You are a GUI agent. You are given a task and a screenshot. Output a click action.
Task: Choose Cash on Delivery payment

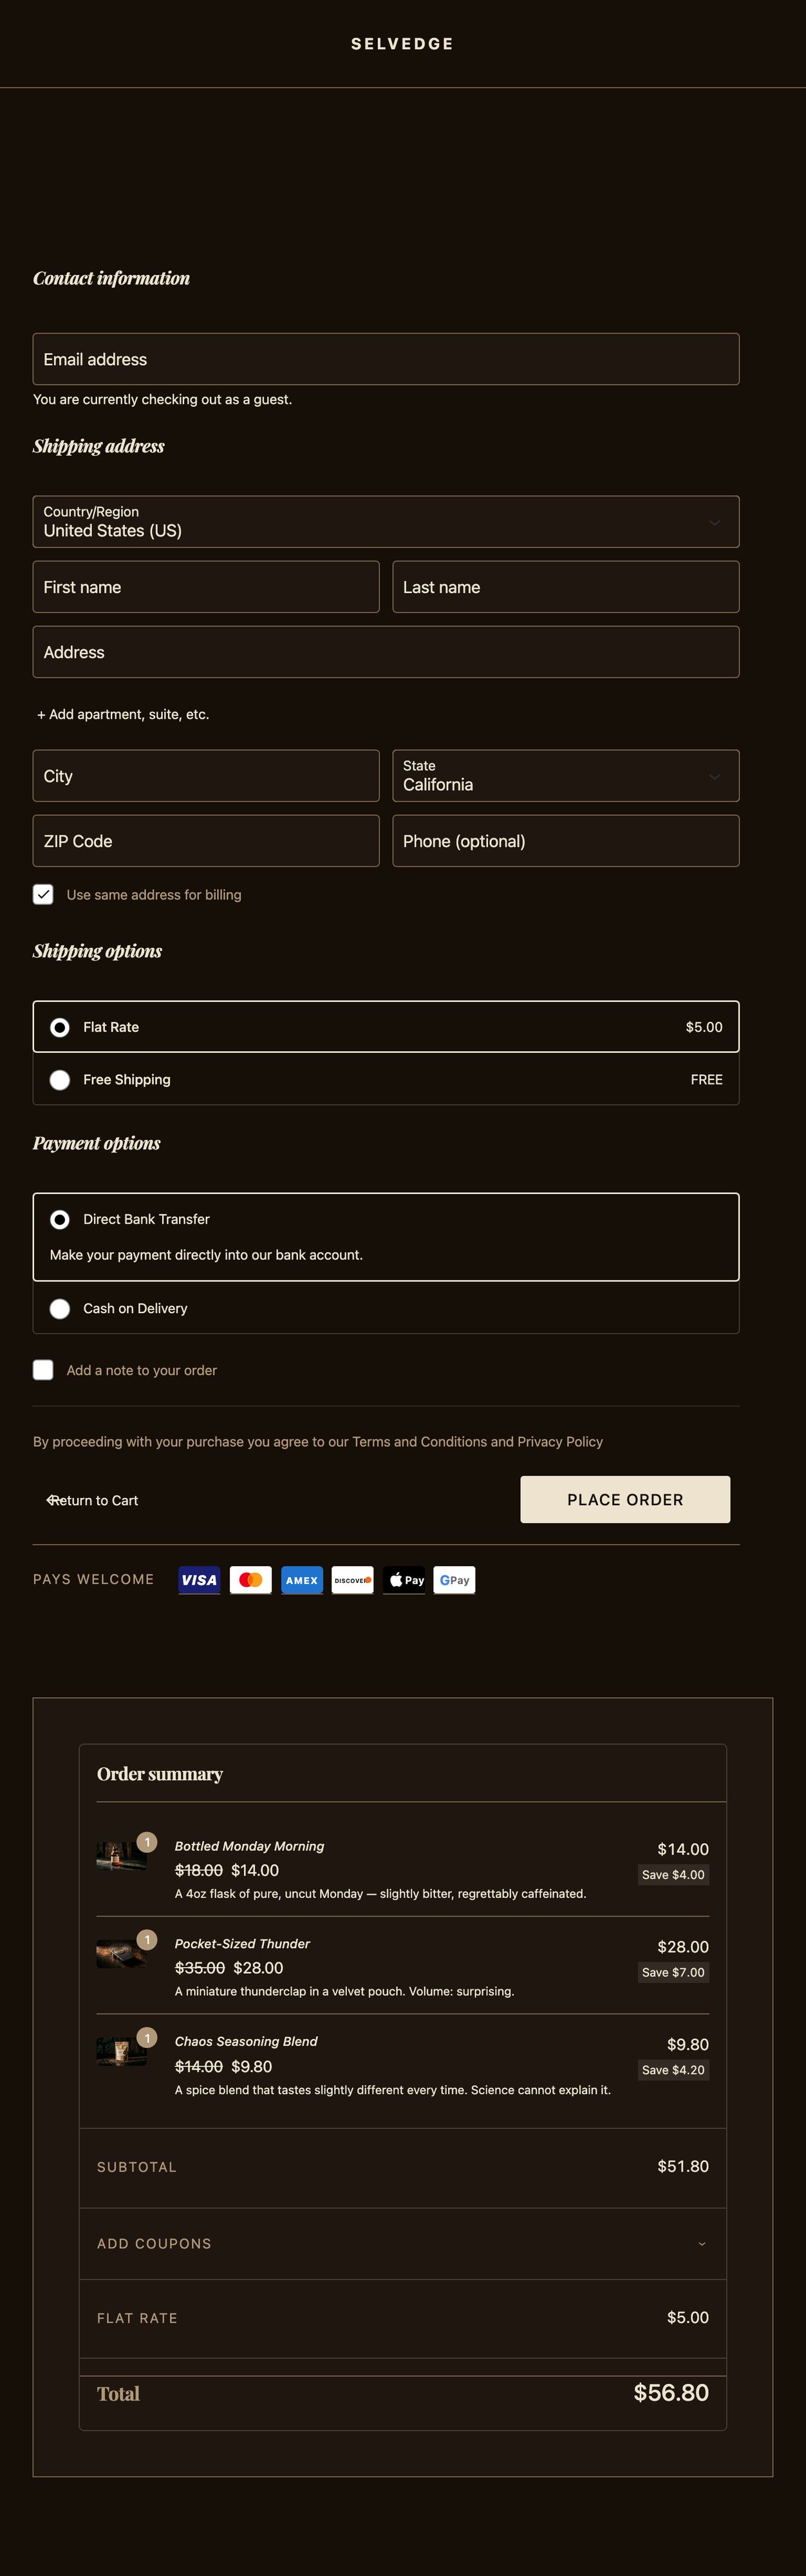click(60, 1309)
